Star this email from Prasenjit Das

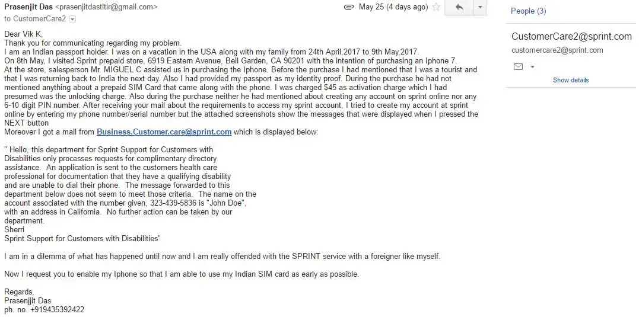[x=436, y=8]
